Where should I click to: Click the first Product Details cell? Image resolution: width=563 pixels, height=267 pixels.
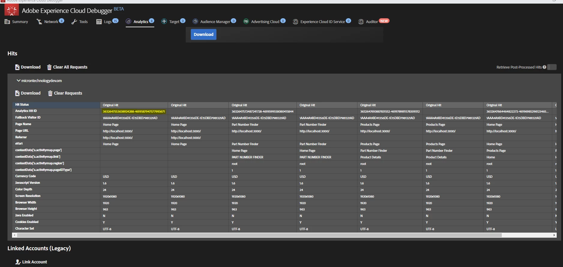pyautogui.click(x=370, y=157)
